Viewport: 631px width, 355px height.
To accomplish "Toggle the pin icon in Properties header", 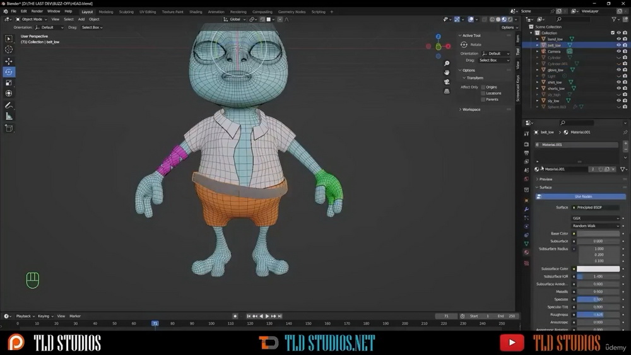I will coord(625,132).
